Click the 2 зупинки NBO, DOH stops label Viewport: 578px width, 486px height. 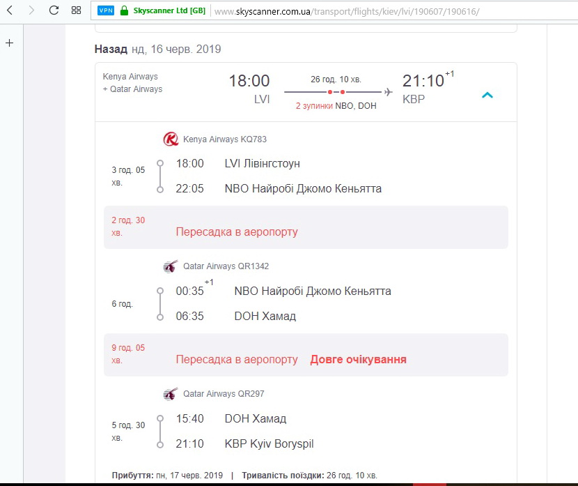coord(336,106)
